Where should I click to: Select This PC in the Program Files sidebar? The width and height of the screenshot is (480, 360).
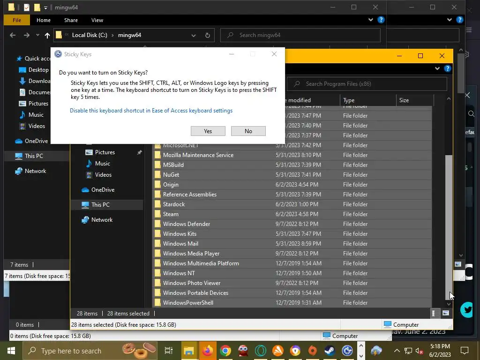pyautogui.click(x=96, y=205)
